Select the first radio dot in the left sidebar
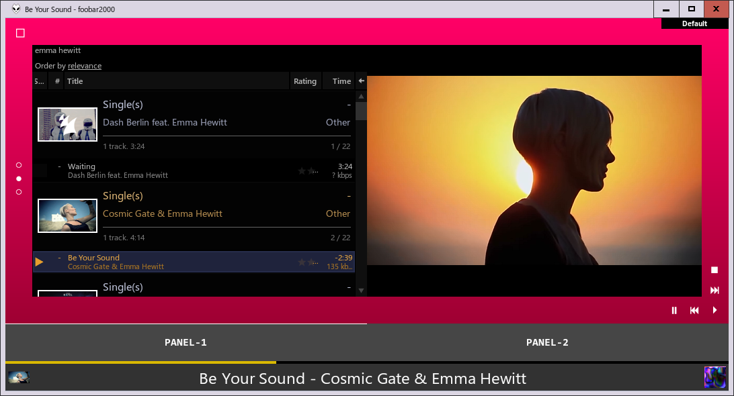 [19, 165]
